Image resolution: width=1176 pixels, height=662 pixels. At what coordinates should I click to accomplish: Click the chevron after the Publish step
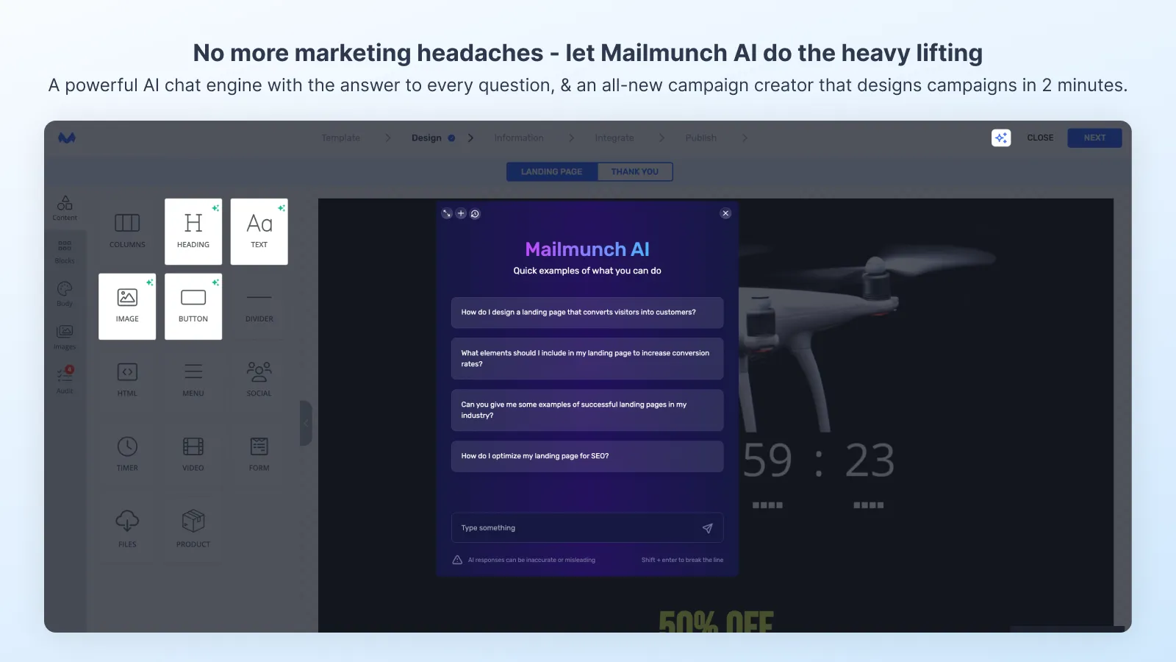(745, 138)
